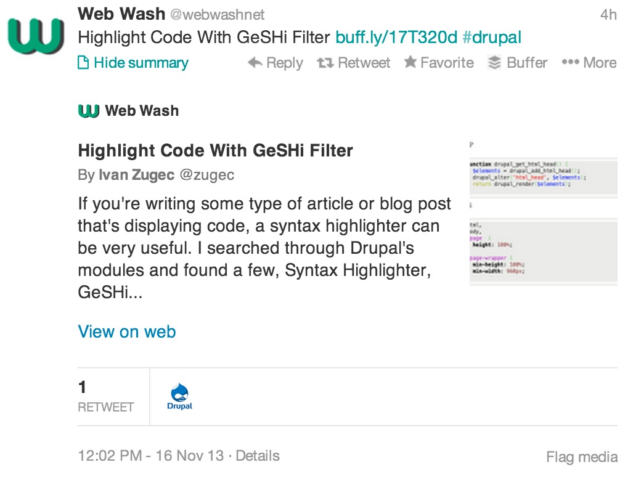Open the Buffer sharing icon

click(x=494, y=62)
